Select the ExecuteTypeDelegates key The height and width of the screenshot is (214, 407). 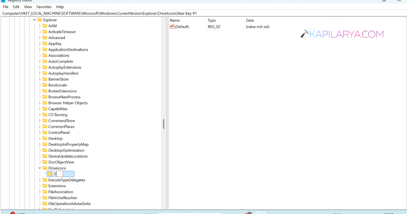tap(67, 180)
